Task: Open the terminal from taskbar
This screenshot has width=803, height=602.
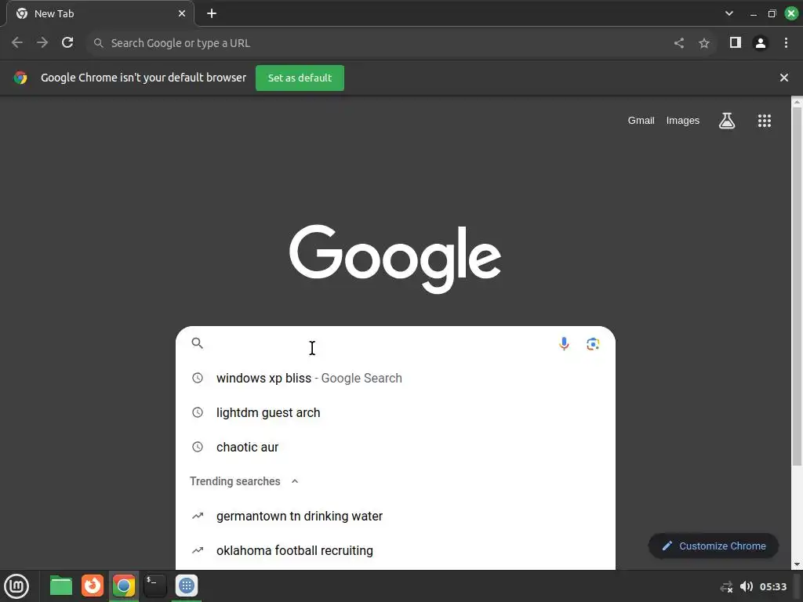Action: (154, 586)
